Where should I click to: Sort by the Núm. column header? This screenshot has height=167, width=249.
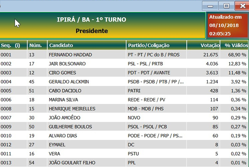point(37,45)
